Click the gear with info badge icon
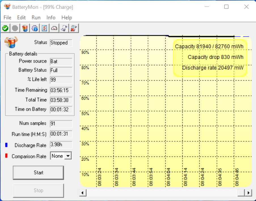The width and height of the screenshot is (256, 201). (x=35, y=28)
